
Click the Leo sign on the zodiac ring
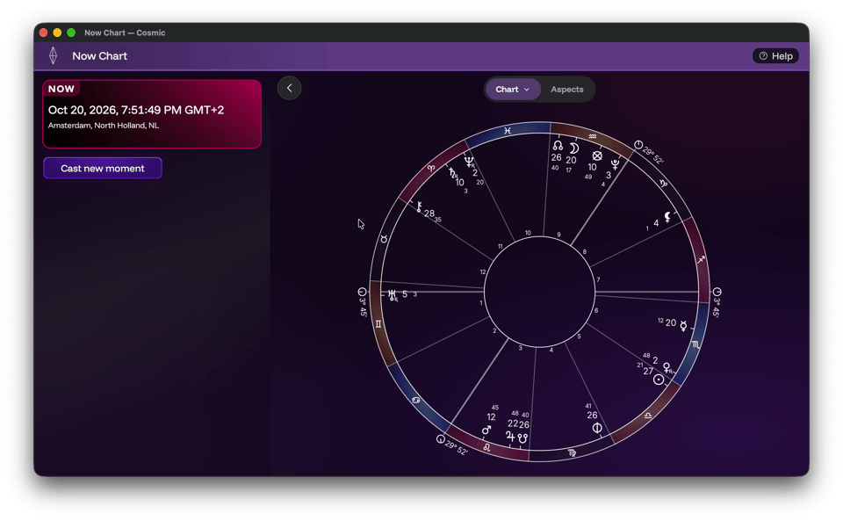click(x=486, y=447)
